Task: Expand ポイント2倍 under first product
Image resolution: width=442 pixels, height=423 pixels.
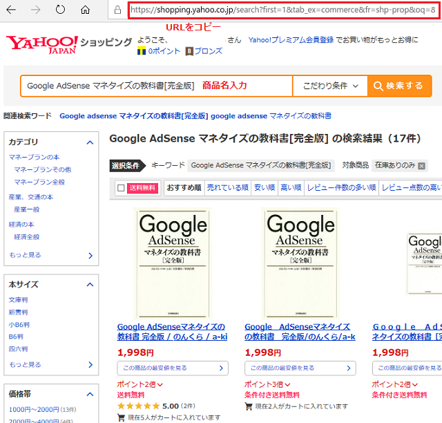Action: [x=140, y=384]
